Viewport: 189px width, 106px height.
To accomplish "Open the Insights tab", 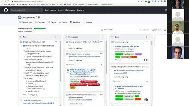I will pyautogui.click(x=87, y=22).
